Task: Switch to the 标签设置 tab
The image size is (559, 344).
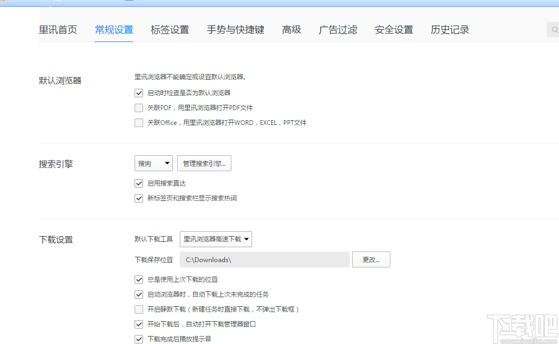Action: pos(170,30)
